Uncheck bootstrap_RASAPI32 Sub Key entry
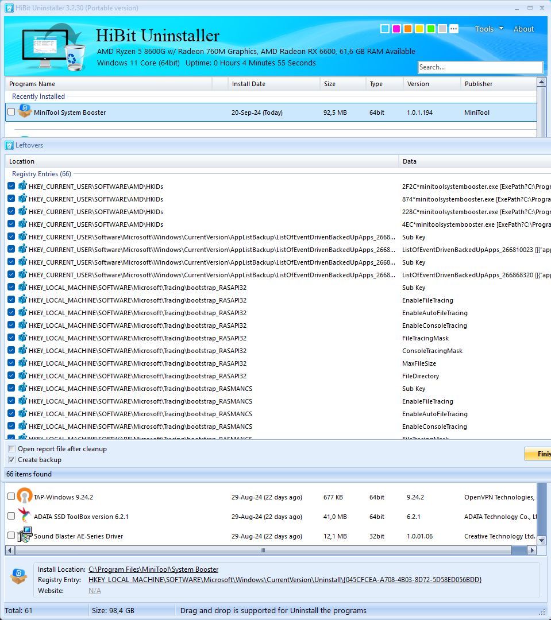Viewport: 551px width, 620px height. [x=11, y=287]
